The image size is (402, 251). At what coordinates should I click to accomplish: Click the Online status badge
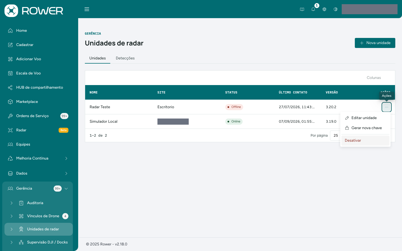point(234,122)
